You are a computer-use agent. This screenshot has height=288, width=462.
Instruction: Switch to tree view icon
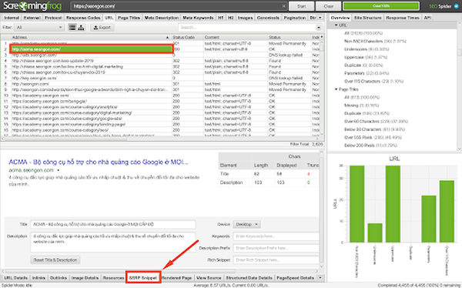pyautogui.click(x=81, y=28)
